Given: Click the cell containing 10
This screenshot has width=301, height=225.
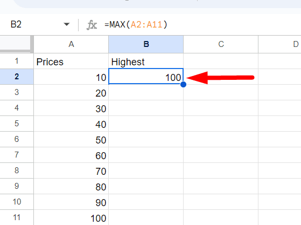Looking at the screenshot, I should click(x=71, y=77).
